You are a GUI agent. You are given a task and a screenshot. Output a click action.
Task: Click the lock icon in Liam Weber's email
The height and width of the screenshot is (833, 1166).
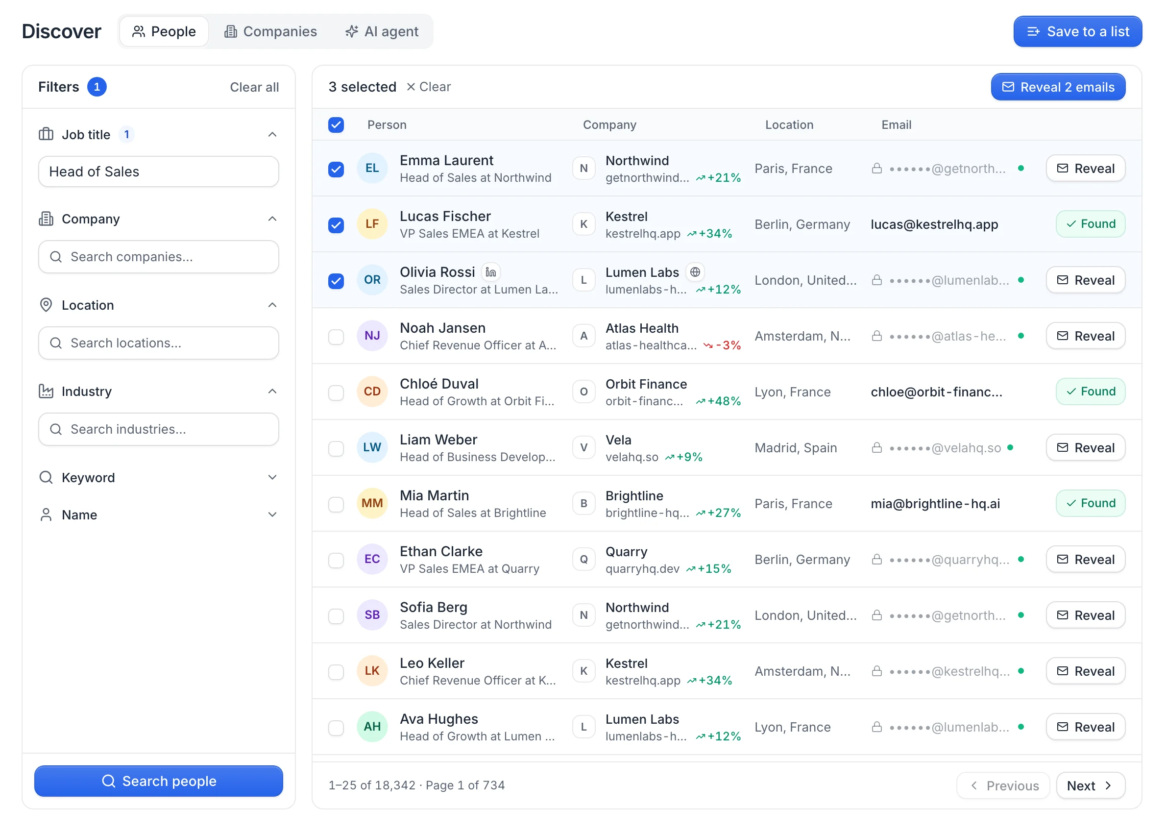(x=877, y=448)
